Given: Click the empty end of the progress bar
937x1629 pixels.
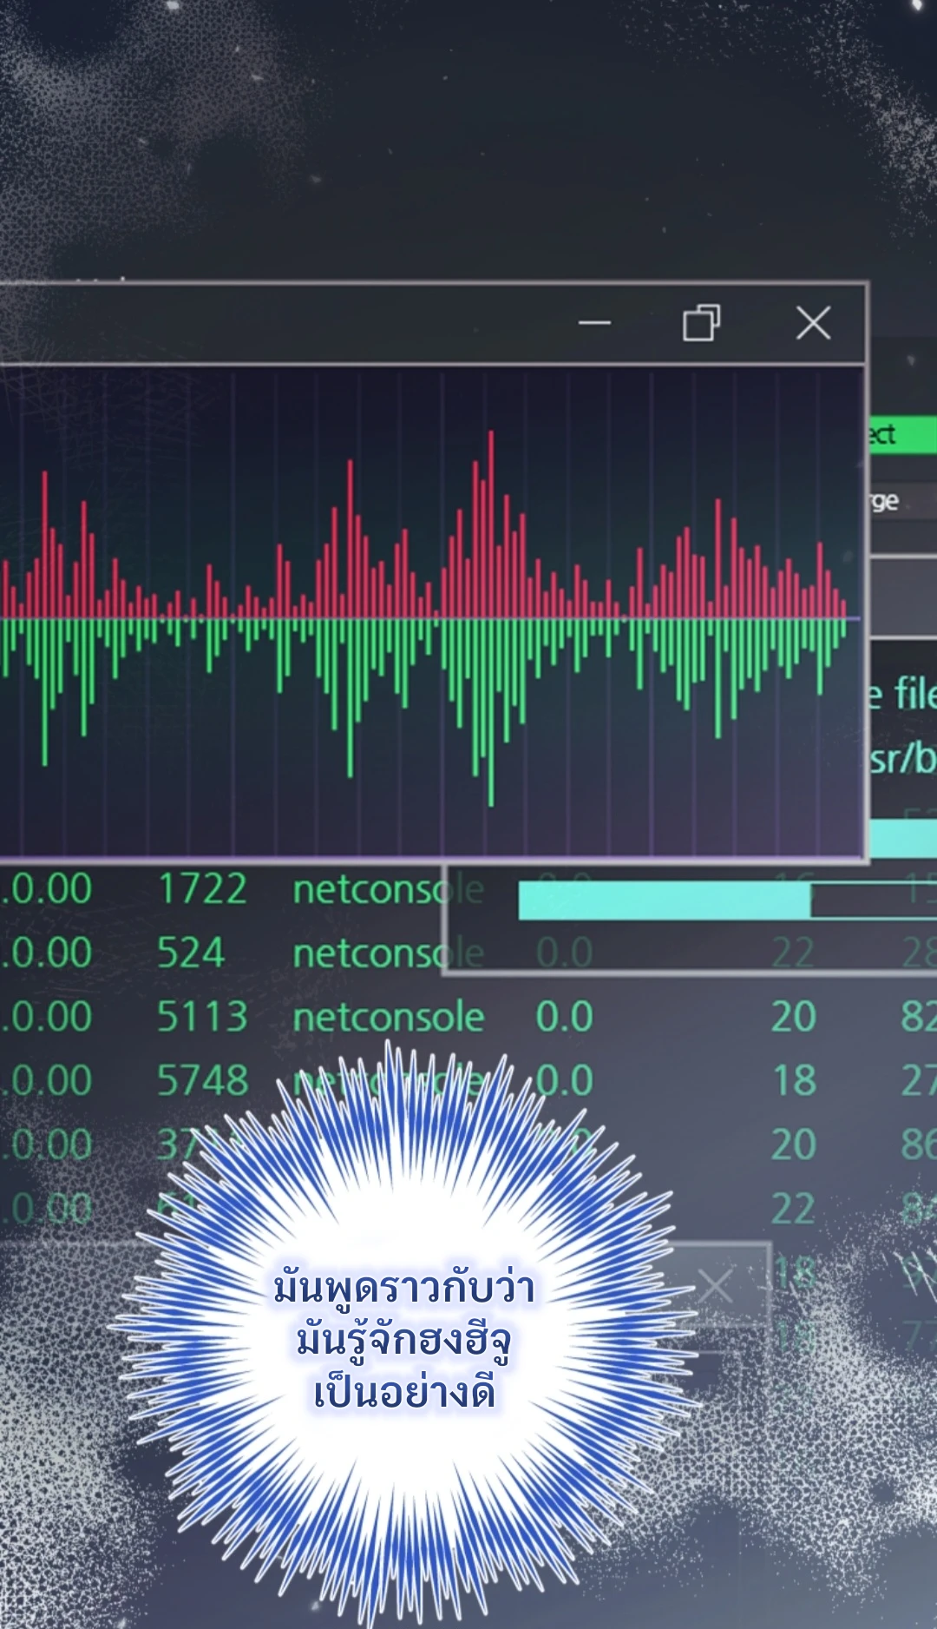Looking at the screenshot, I should tap(872, 900).
